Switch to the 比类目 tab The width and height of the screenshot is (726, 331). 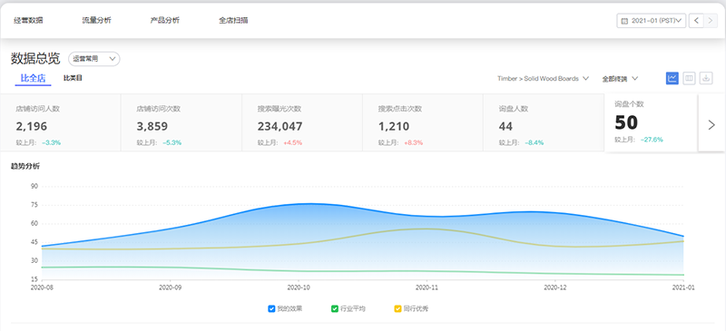click(73, 78)
